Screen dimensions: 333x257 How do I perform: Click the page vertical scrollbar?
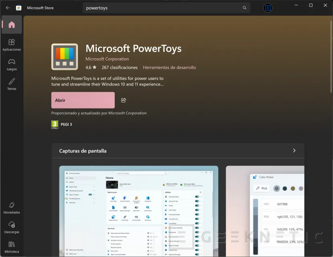point(331,57)
